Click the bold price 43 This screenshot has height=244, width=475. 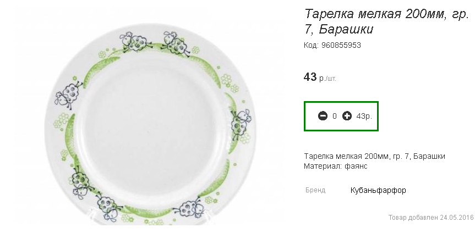point(310,77)
